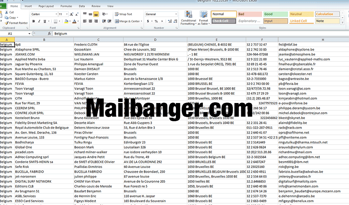
Task: Expand the Name Box dropdown arrow
Action: 29,34
